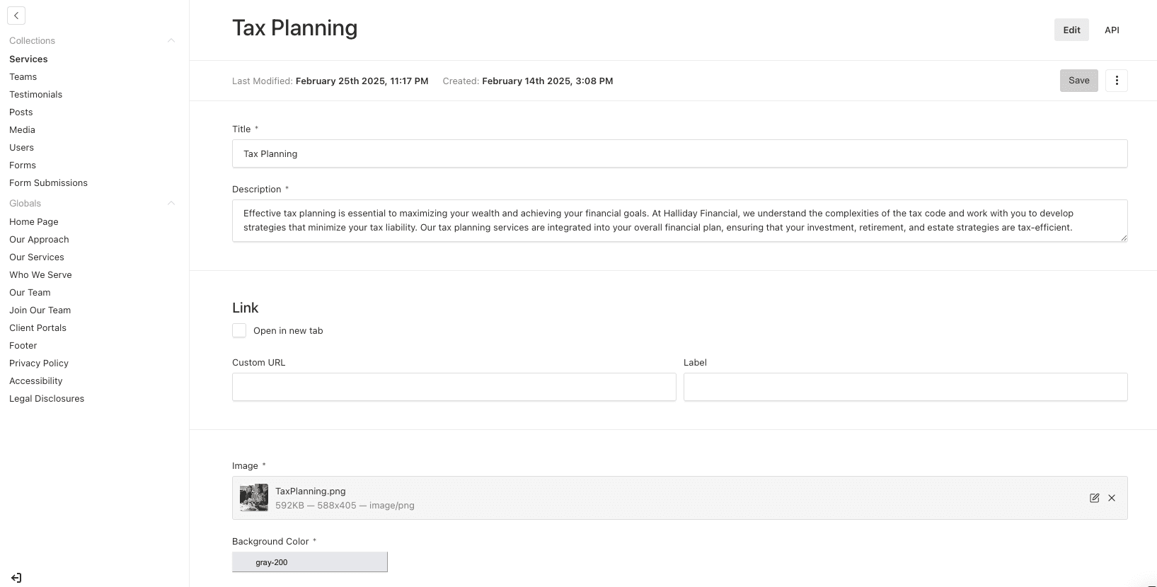Navigate to Legal Disclosures
Screen dimensions: 1157x587
[47, 398]
